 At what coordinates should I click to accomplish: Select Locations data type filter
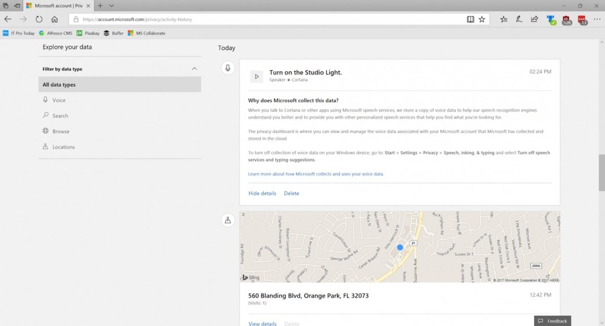(x=63, y=147)
